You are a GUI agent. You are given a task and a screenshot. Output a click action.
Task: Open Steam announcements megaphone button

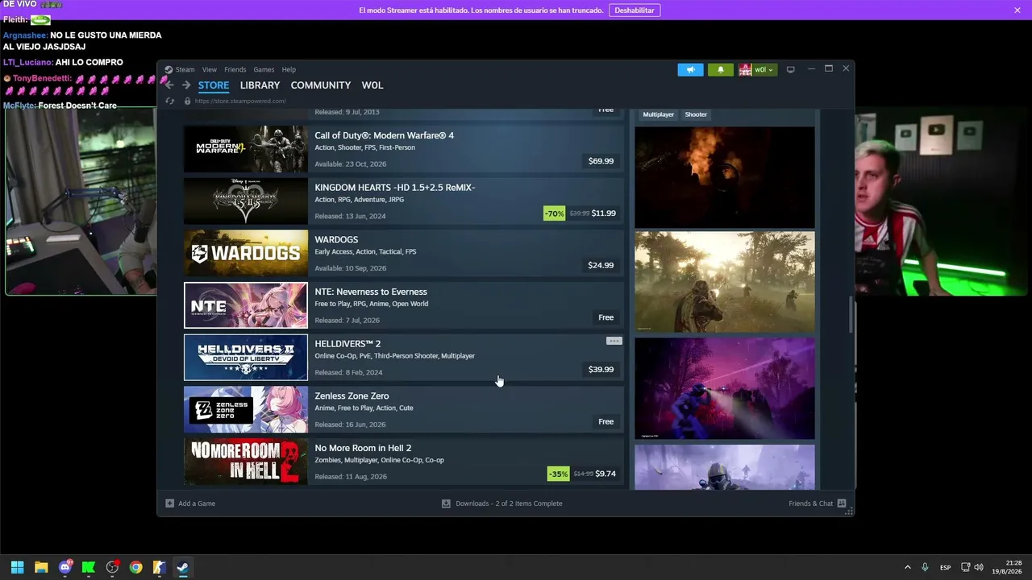(x=690, y=69)
